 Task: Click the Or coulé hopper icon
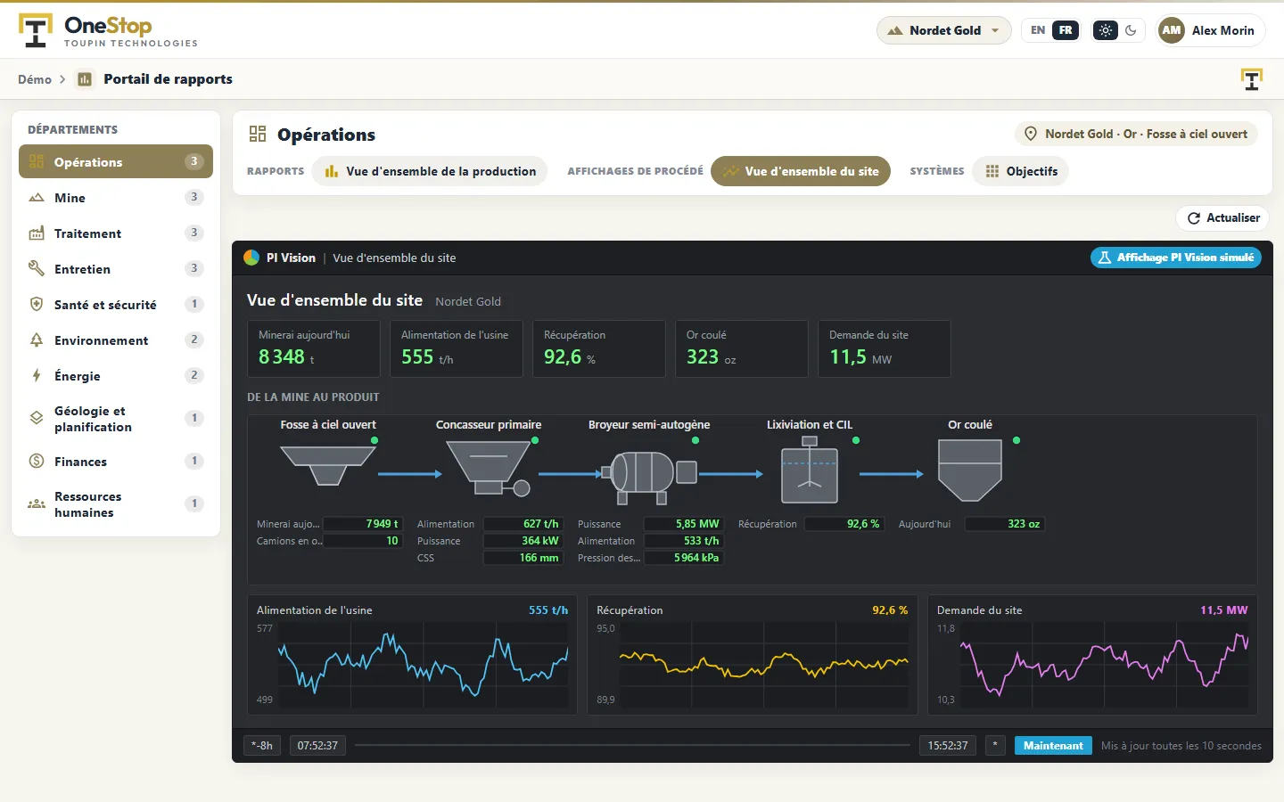[x=970, y=470]
